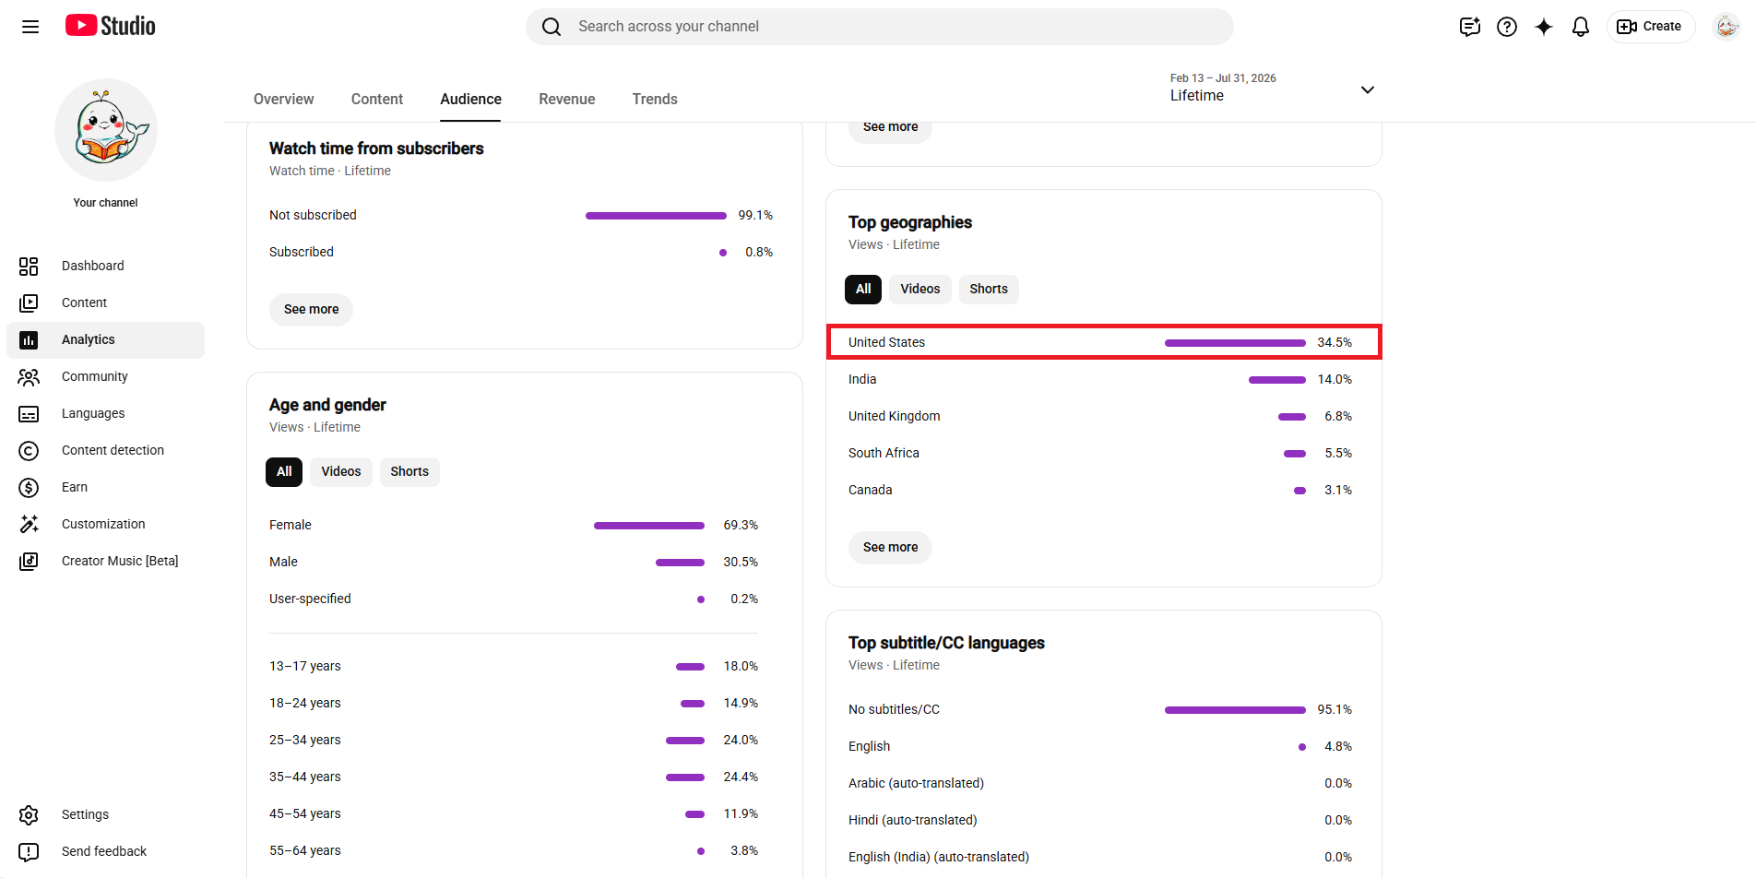Image resolution: width=1756 pixels, height=878 pixels.
Task: Click the YouTube Studio logo
Action: pos(111,26)
